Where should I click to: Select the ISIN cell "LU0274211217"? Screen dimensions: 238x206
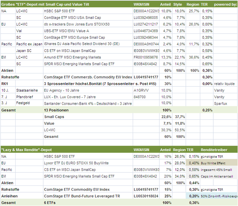point(146,24)
